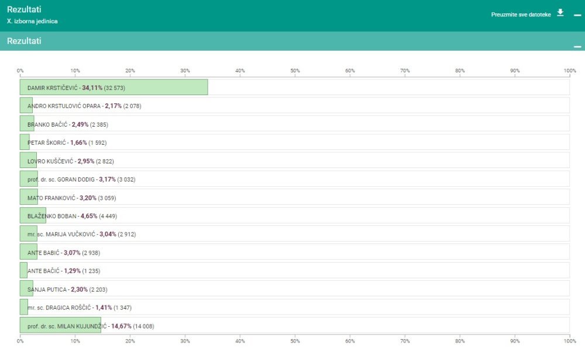Select the Lovro Kuščević result bar
The width and height of the screenshot is (585, 349).
(x=28, y=160)
